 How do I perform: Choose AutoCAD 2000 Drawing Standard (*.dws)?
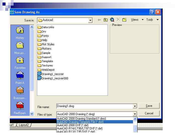95,119
